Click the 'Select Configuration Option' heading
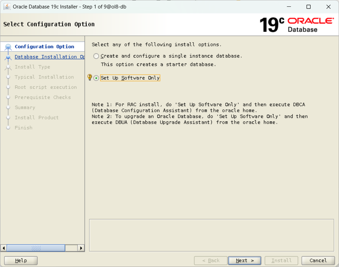The height and width of the screenshot is (267, 339). click(49, 24)
